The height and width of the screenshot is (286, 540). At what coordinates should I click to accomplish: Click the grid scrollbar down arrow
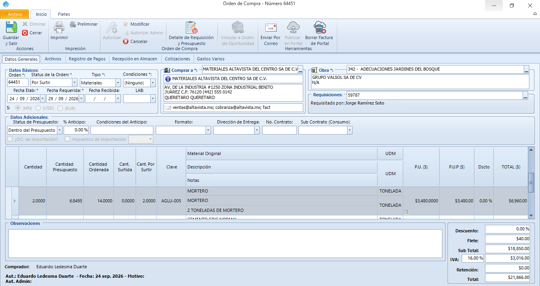[x=531, y=216]
